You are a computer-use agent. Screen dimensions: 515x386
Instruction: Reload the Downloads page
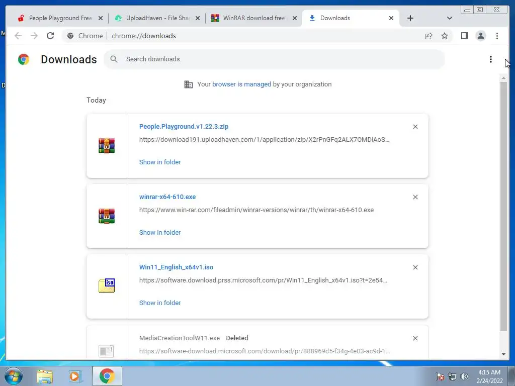[x=50, y=36]
